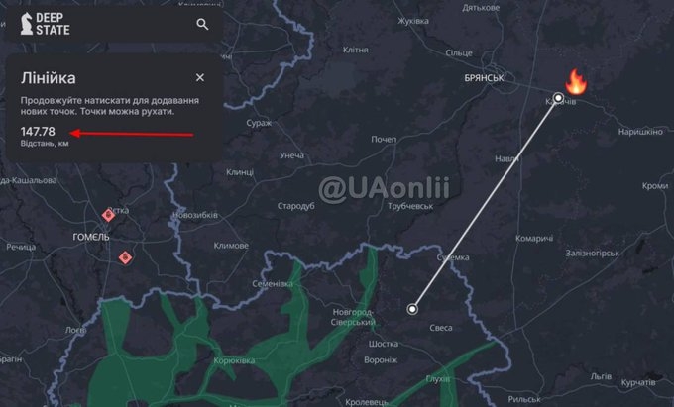Image resolution: width=674 pixels, height=407 pixels.
Task: Click the БРЯНСЬК city label
Action: click(484, 78)
